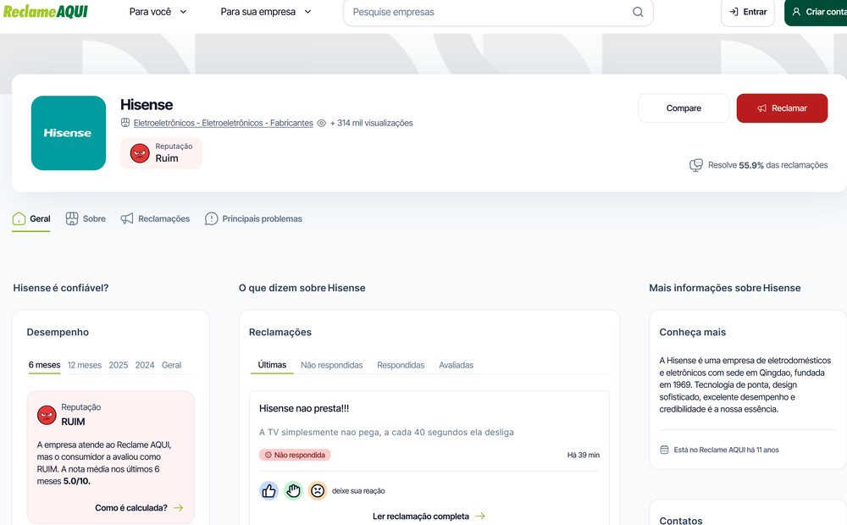Show the Avaliadas complaints tab
Image resolution: width=847 pixels, height=525 pixels.
tap(456, 365)
